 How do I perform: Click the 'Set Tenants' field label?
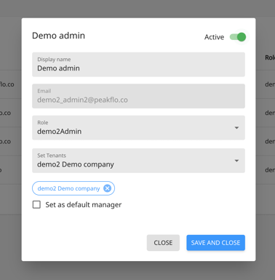(x=52, y=156)
